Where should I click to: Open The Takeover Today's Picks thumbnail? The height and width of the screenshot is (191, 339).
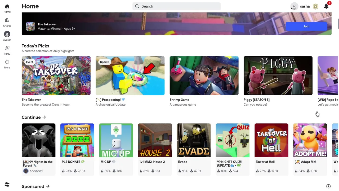[56, 76]
